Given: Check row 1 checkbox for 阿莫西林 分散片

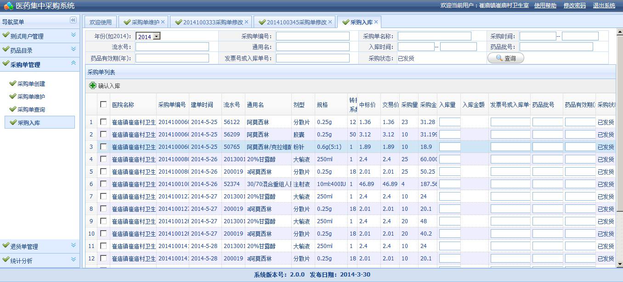Looking at the screenshot, I should click(103, 122).
